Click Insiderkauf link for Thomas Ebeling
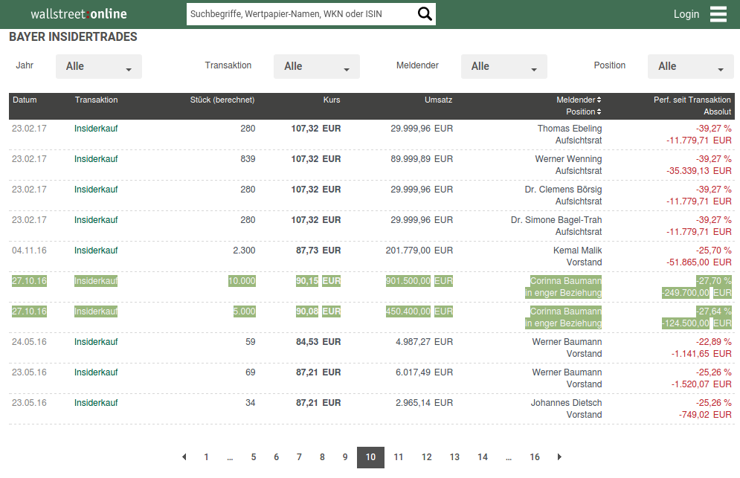This screenshot has width=740, height=478. point(96,129)
